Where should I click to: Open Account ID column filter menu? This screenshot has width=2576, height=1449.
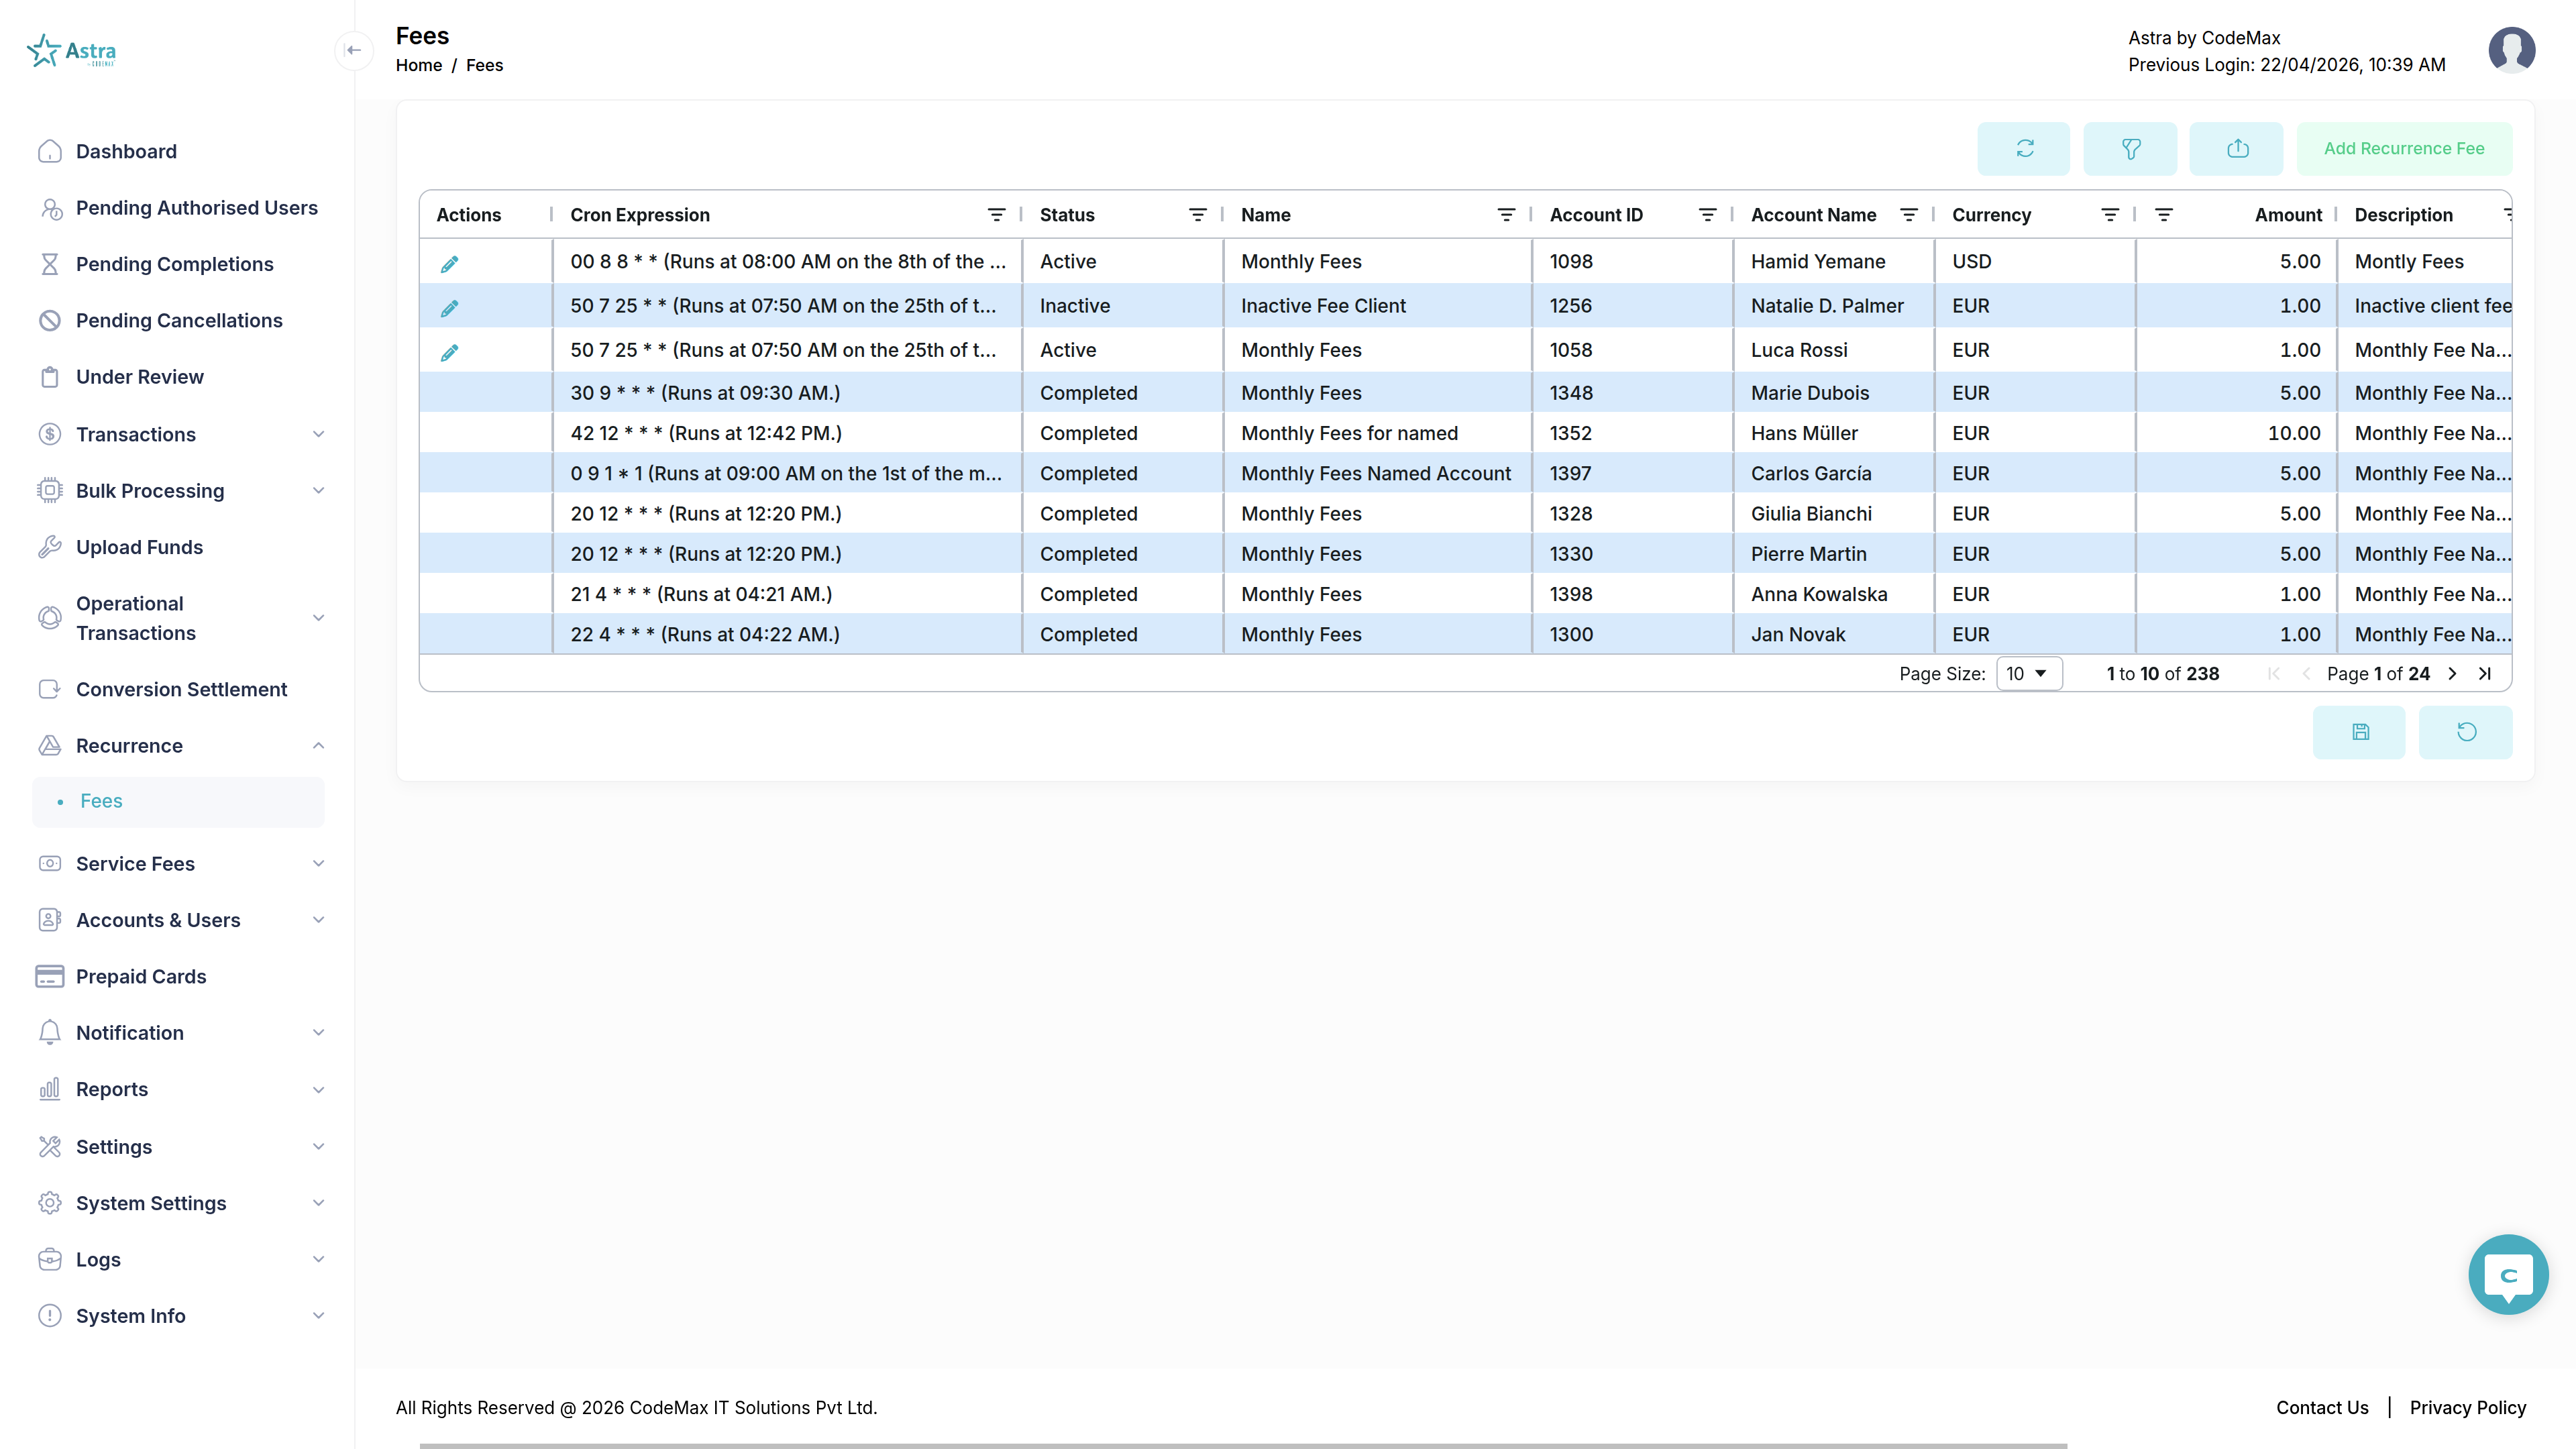(x=1708, y=215)
